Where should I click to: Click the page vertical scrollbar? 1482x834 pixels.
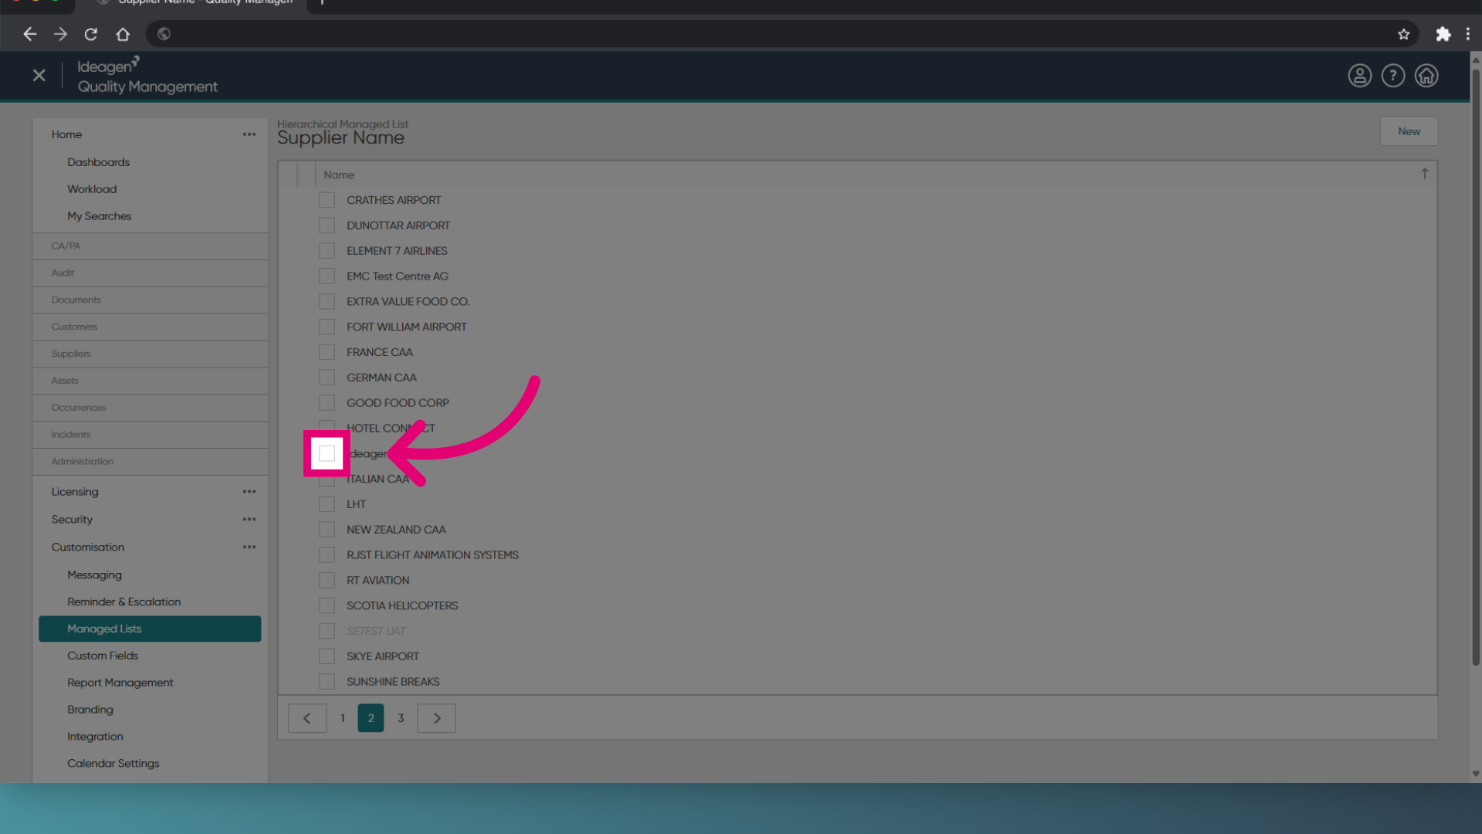(x=1475, y=367)
